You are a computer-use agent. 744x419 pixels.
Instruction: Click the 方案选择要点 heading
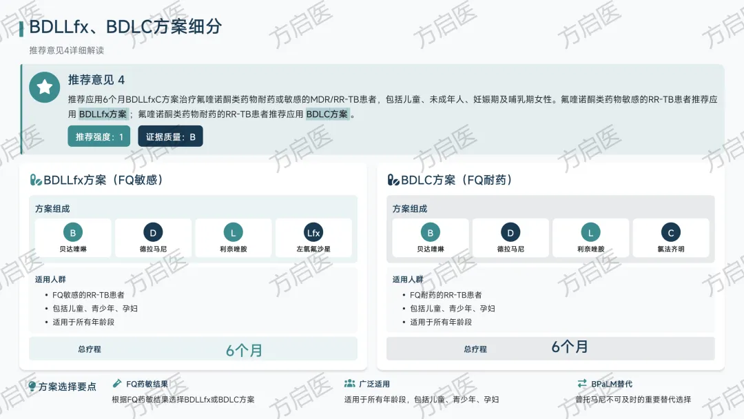68,387
